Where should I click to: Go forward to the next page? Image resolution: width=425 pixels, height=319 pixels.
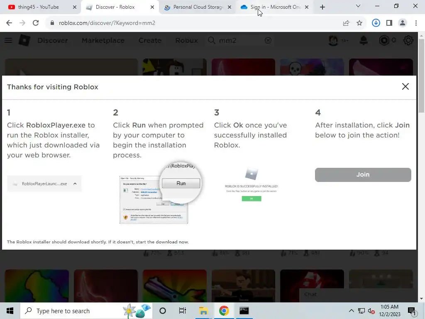point(22,23)
